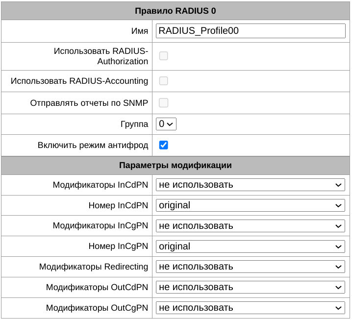Toggle Отправлять отчеты по SNMP checkbox

pyautogui.click(x=164, y=103)
